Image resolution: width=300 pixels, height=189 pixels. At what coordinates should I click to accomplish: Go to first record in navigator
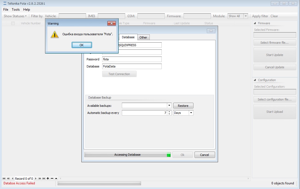4,179
